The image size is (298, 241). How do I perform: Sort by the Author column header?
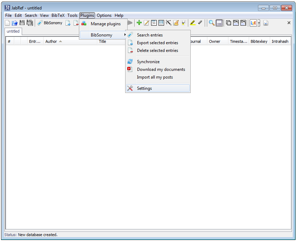pyautogui.click(x=70, y=41)
